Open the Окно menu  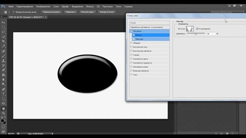[118, 7]
